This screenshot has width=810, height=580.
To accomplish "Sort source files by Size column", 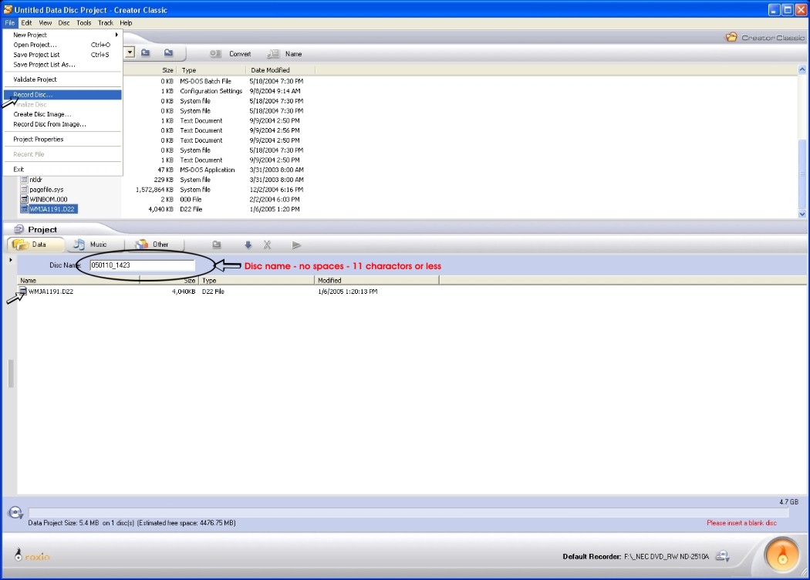I will 150,69.
